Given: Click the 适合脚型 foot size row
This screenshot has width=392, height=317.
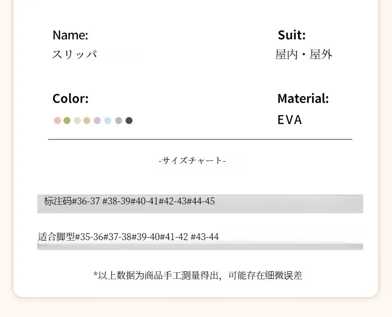Looking at the screenshot, I should tap(200, 241).
